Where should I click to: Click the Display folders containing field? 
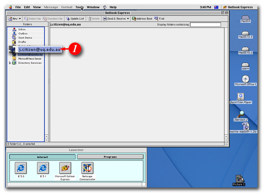pos(205,25)
